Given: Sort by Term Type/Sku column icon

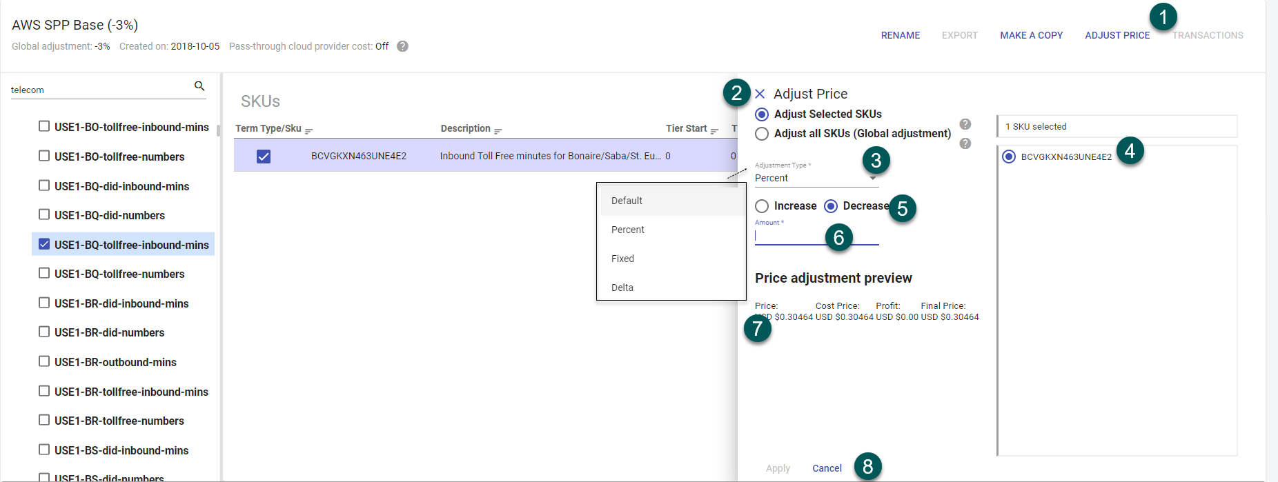Looking at the screenshot, I should (308, 130).
